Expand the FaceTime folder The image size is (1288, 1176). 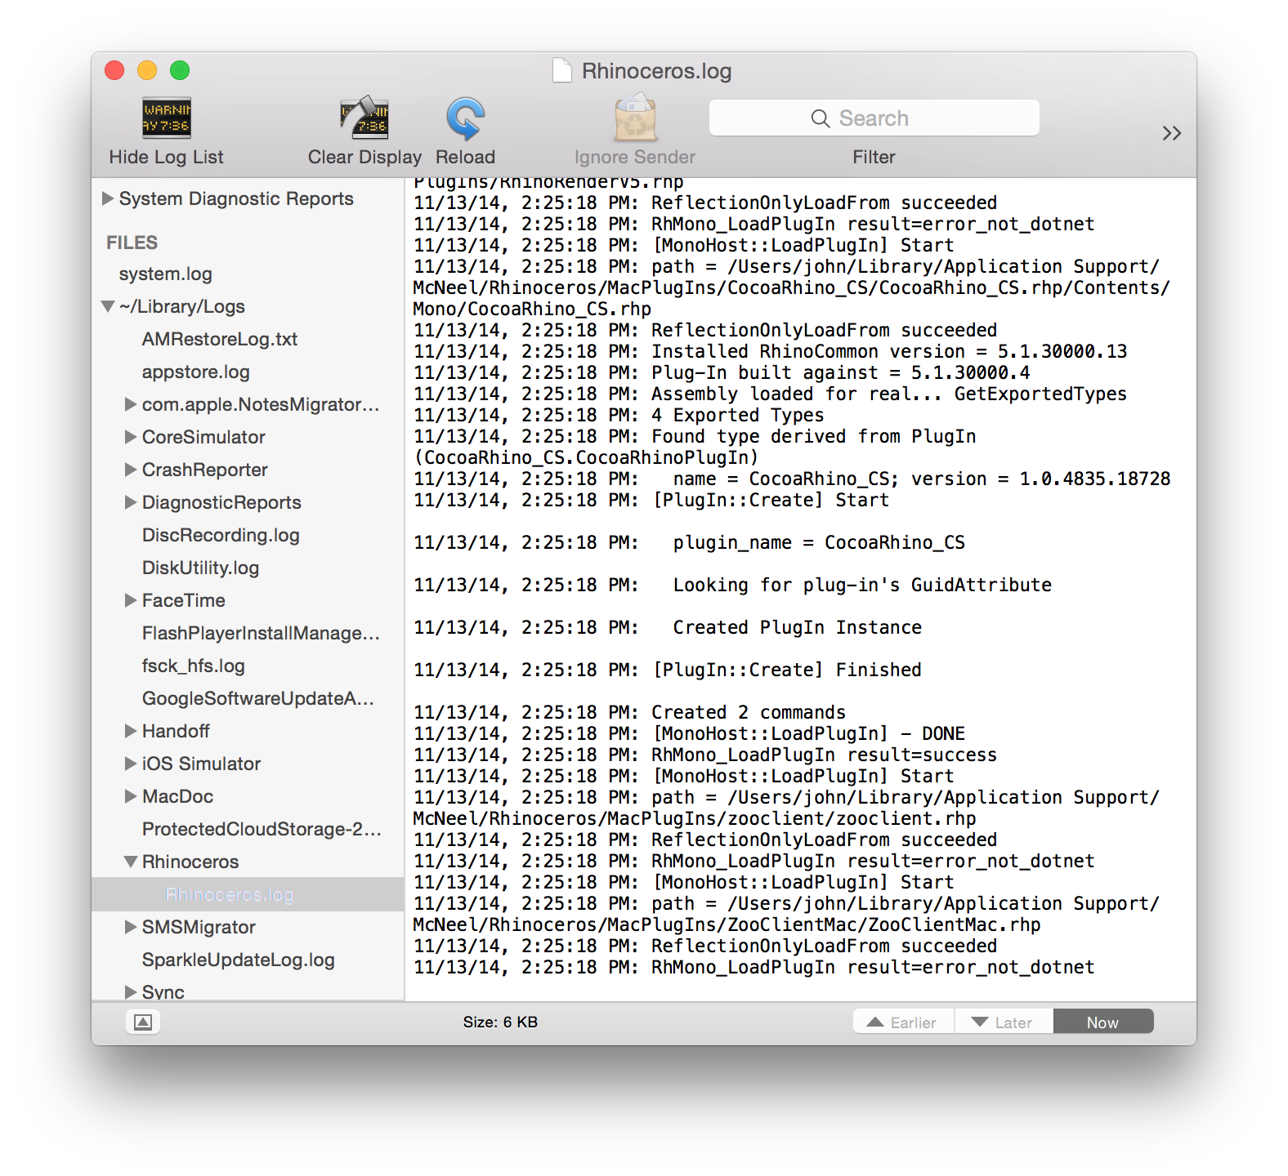[131, 600]
